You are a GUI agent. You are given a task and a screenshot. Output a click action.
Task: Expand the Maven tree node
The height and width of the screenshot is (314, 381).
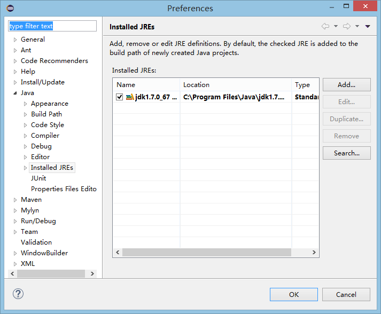[15, 200]
